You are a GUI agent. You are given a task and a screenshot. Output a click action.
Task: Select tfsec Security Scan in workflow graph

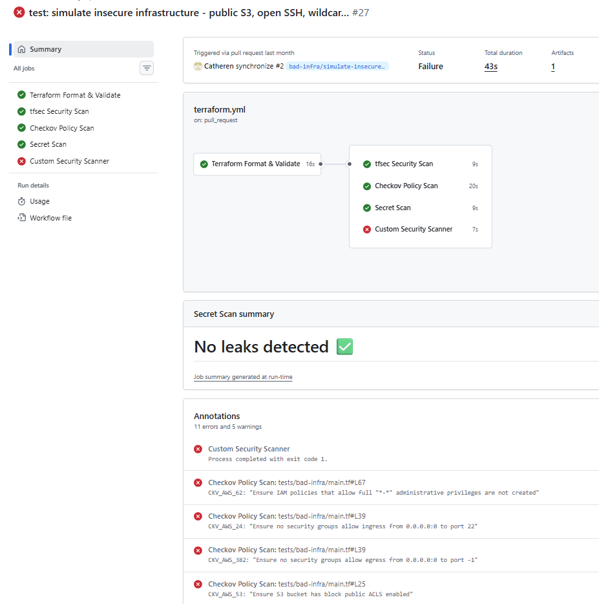421,164
